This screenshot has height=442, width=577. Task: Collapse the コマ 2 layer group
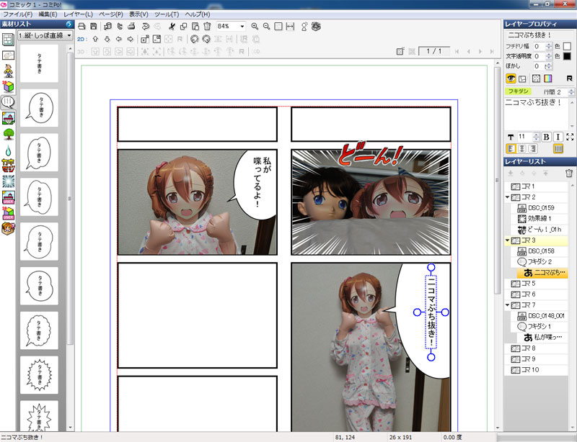[508, 197]
